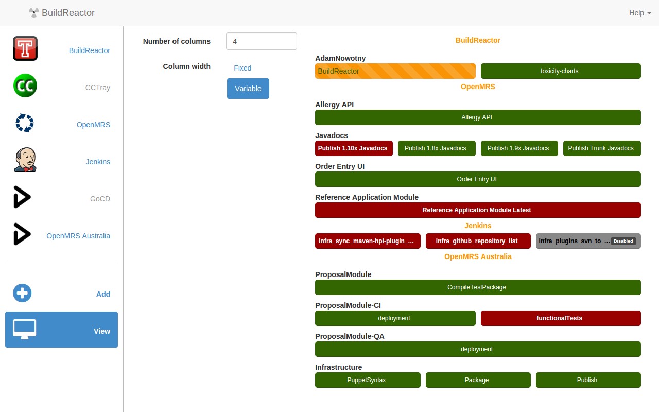Click the infra_sync_maven-hpi-plugin build
Image resolution: width=659 pixels, height=412 pixels.
point(368,241)
